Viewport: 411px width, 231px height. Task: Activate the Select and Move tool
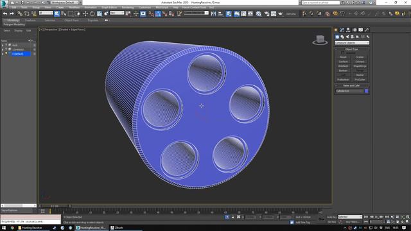(x=85, y=13)
